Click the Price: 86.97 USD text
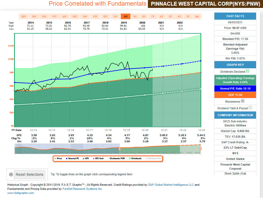Screen dimensions: 263x198 click(x=235, y=28)
